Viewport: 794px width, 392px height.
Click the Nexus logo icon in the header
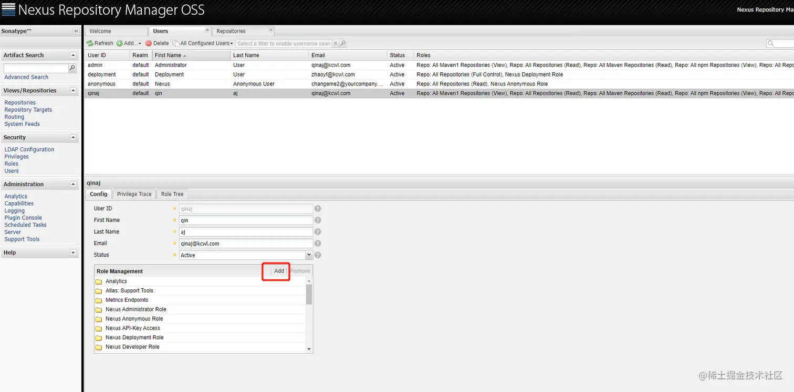8,9
